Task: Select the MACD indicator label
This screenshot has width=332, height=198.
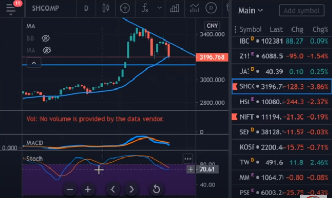Action: (x=35, y=143)
